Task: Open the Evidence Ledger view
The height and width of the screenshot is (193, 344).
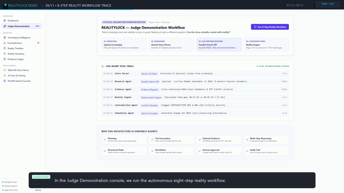Action: [21, 59]
